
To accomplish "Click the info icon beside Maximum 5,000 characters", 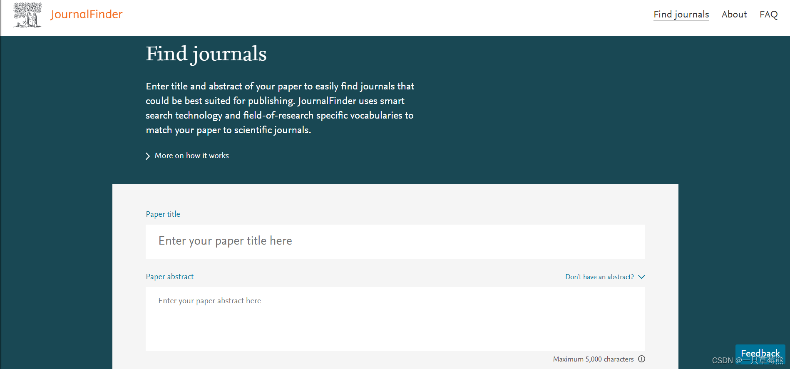I will 641,359.
